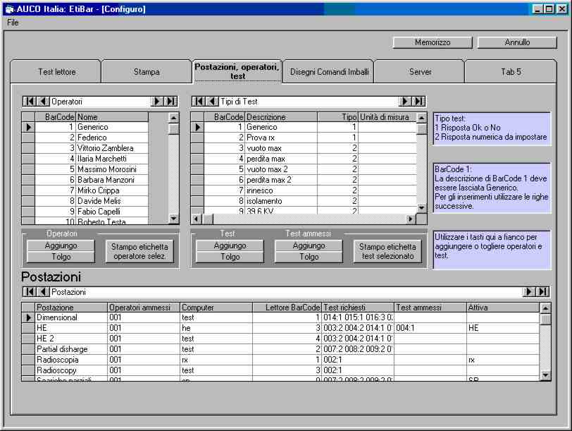The image size is (572, 431).
Task: Open the Disegni Comandi Imballi tab
Action: pos(329,72)
